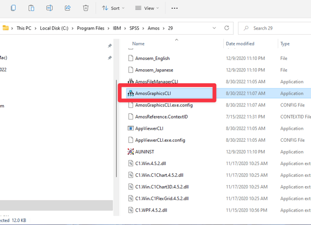Screen dimensions: 311x225
Task: Click the C1.Win.C1Chart.4.5.2.dll file icon
Action: point(131,175)
